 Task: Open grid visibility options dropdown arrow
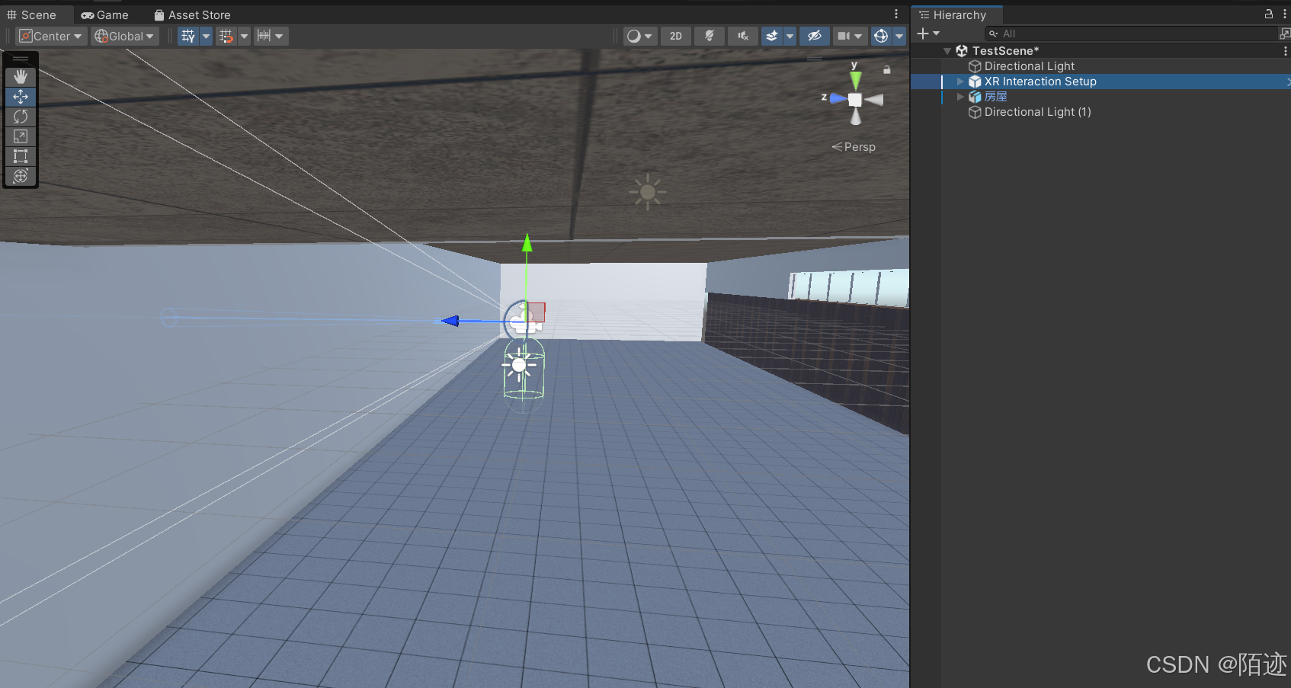click(x=206, y=36)
